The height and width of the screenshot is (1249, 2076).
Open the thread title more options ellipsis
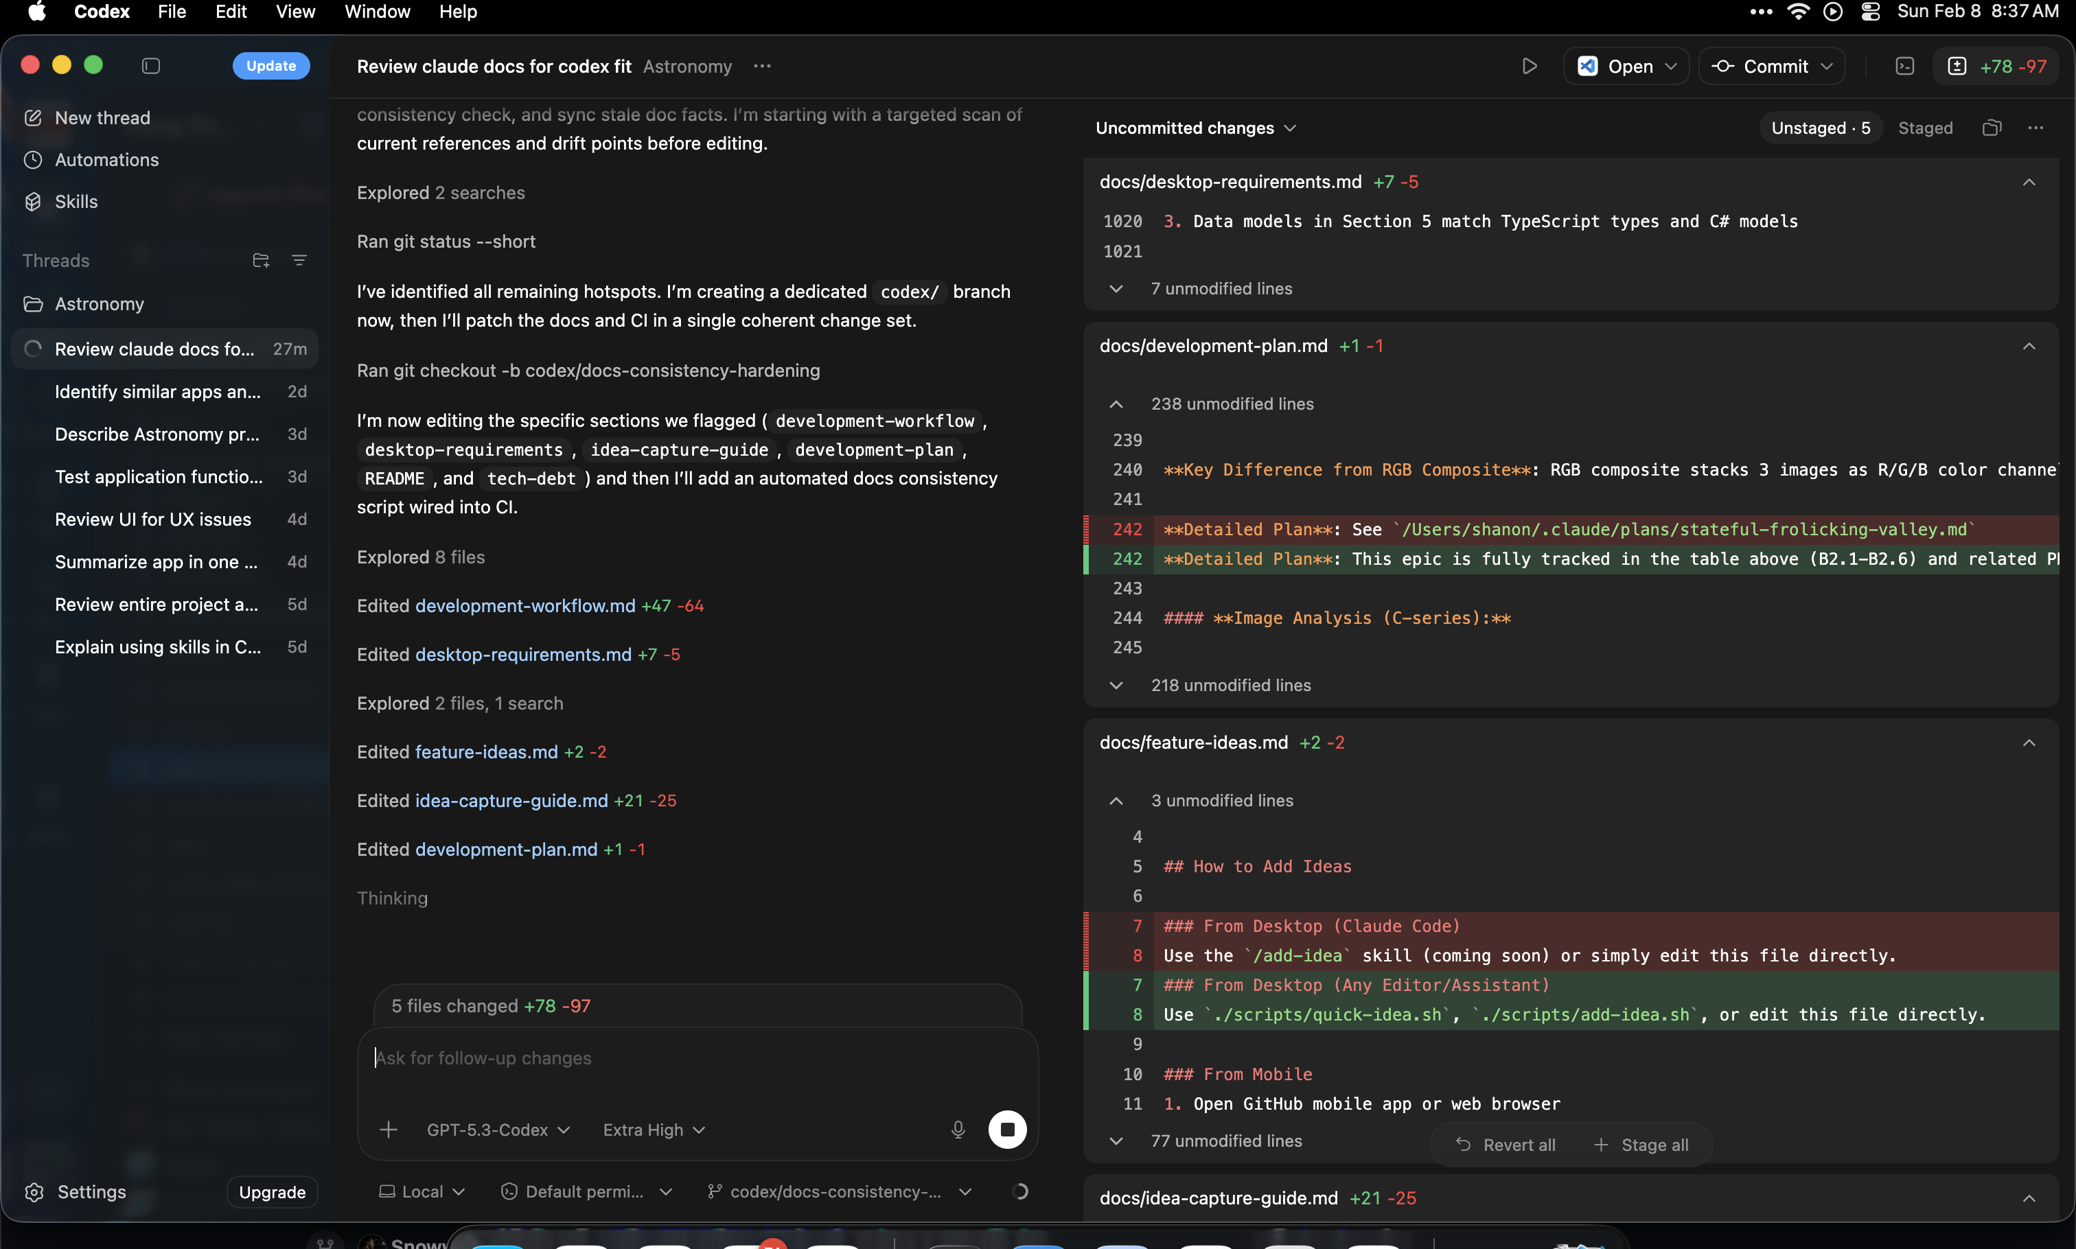tap(762, 66)
